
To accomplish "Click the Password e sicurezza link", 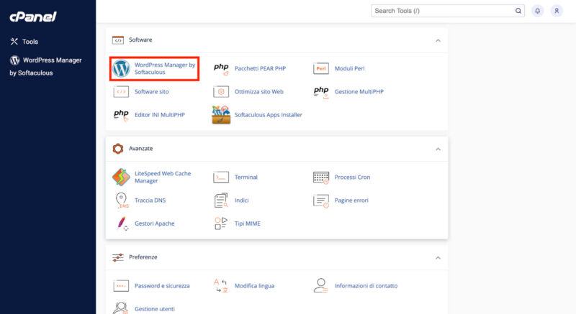I will 162,286.
